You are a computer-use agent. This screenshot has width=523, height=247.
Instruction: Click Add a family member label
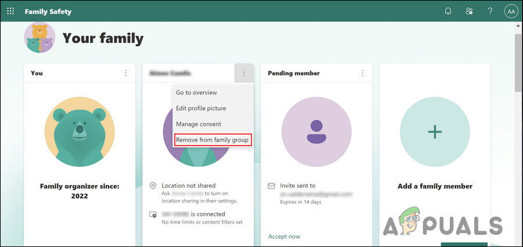[x=435, y=186]
